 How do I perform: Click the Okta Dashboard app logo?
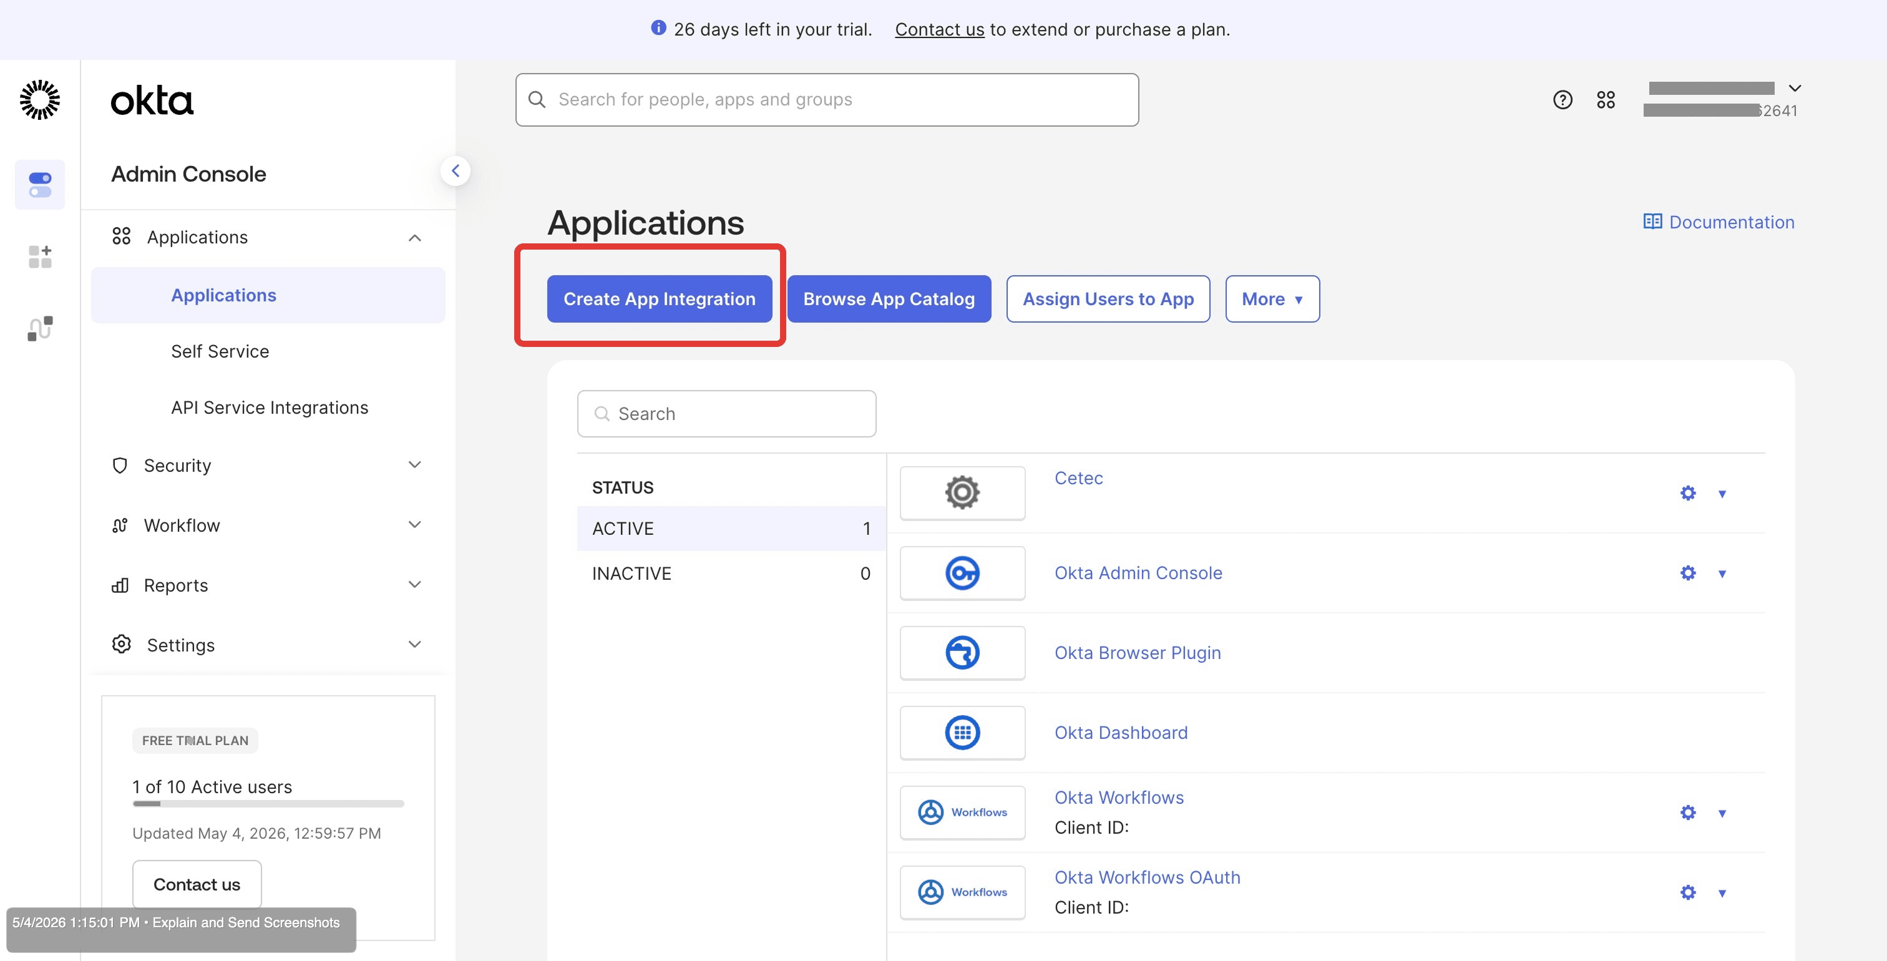click(962, 733)
